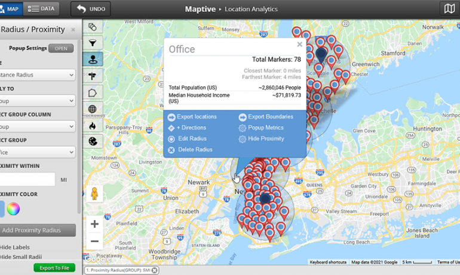The width and height of the screenshot is (460, 275).
Task: Click the dark navy center marker in Brooklyn
Action: 265,198
